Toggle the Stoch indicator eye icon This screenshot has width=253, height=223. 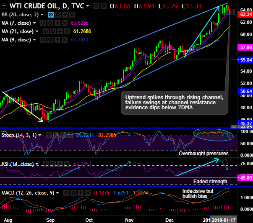pyautogui.click(x=49, y=135)
